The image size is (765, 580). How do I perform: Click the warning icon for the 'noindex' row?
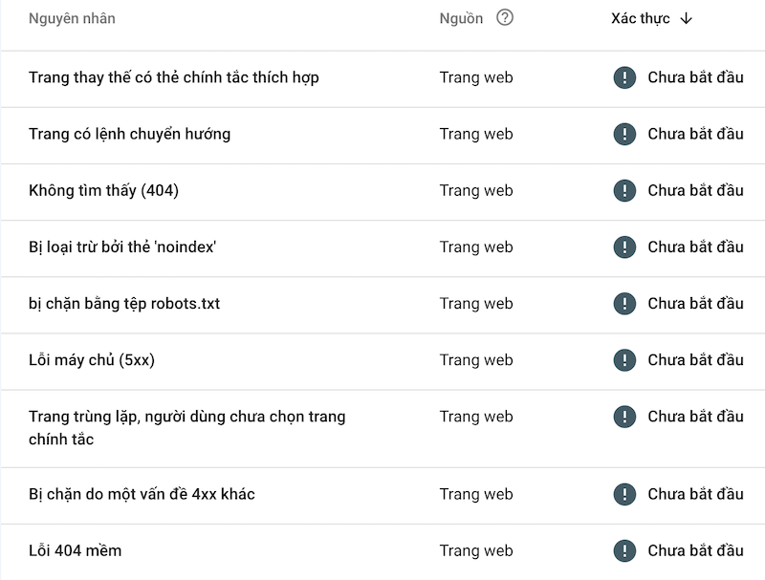click(x=623, y=247)
